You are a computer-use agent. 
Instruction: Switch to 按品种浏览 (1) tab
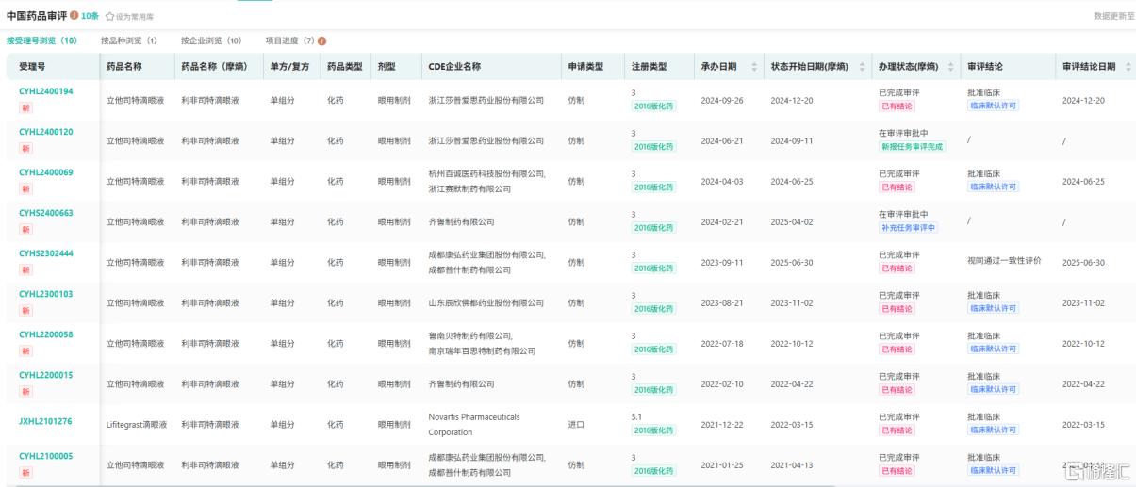pos(129,41)
